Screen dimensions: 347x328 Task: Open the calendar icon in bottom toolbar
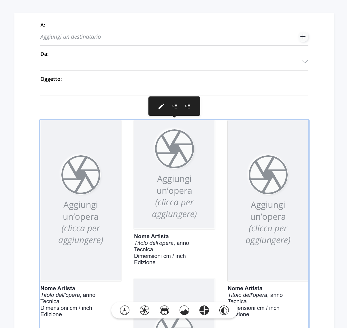coord(164,310)
